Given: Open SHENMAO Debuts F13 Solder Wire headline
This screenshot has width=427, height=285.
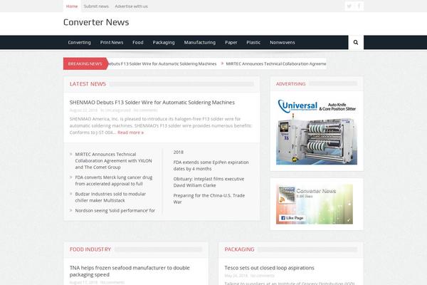Looking at the screenshot, I should (152, 103).
